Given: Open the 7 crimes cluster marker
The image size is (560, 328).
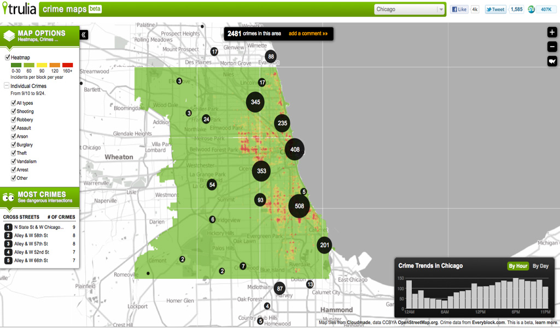Looking at the screenshot, I should point(243,266).
